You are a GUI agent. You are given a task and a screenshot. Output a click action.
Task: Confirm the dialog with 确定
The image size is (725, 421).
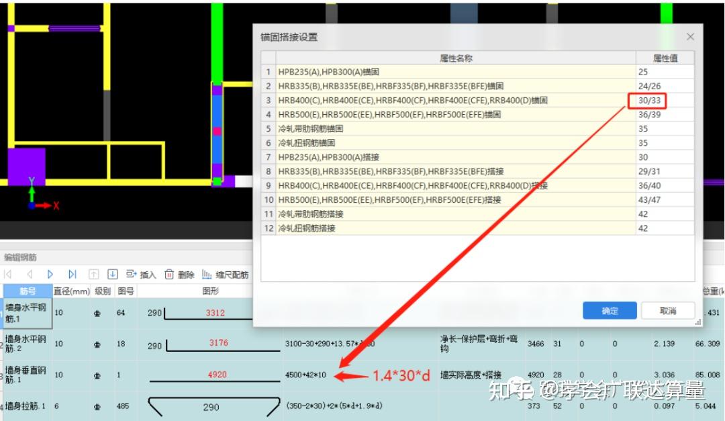(x=610, y=310)
